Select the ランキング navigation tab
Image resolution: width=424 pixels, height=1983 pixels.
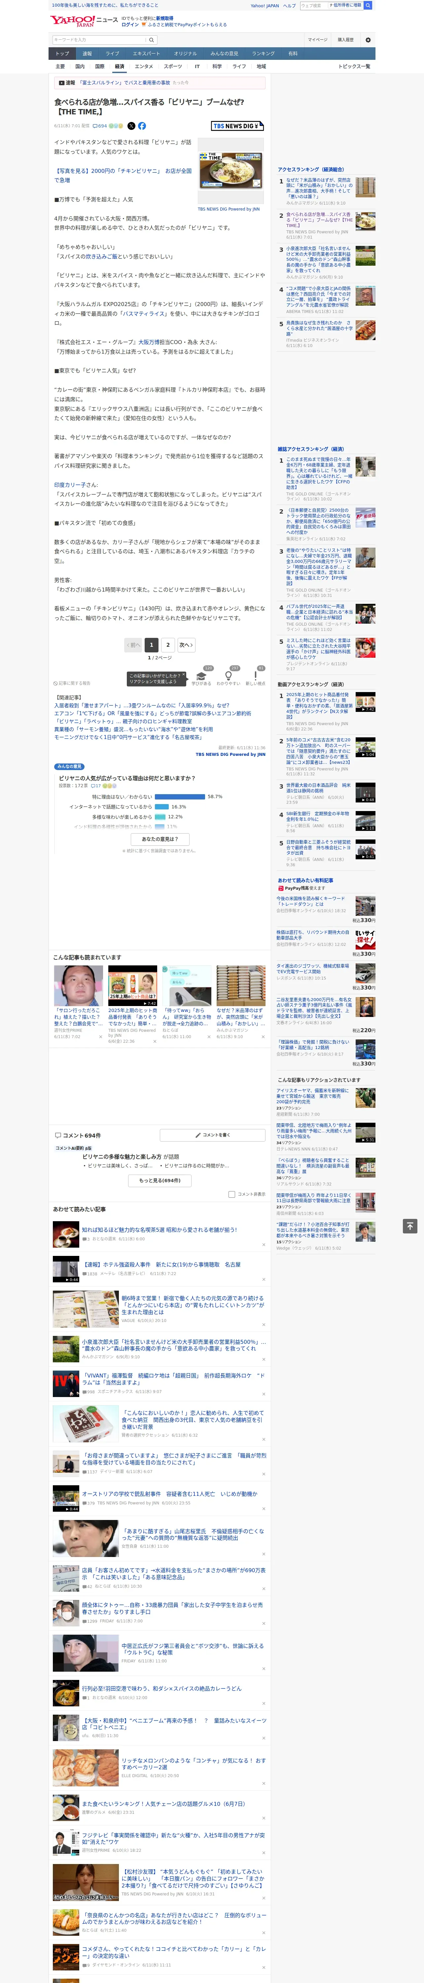click(x=263, y=54)
